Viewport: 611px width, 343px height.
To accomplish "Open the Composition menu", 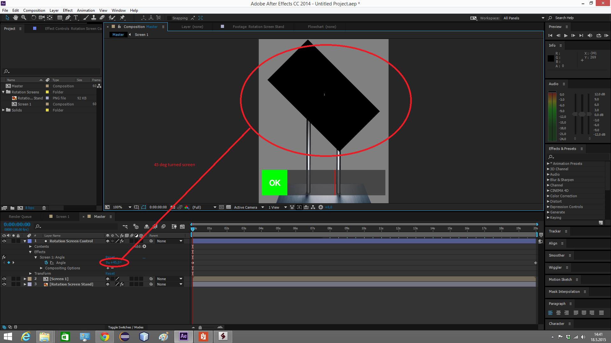I will 34,10.
